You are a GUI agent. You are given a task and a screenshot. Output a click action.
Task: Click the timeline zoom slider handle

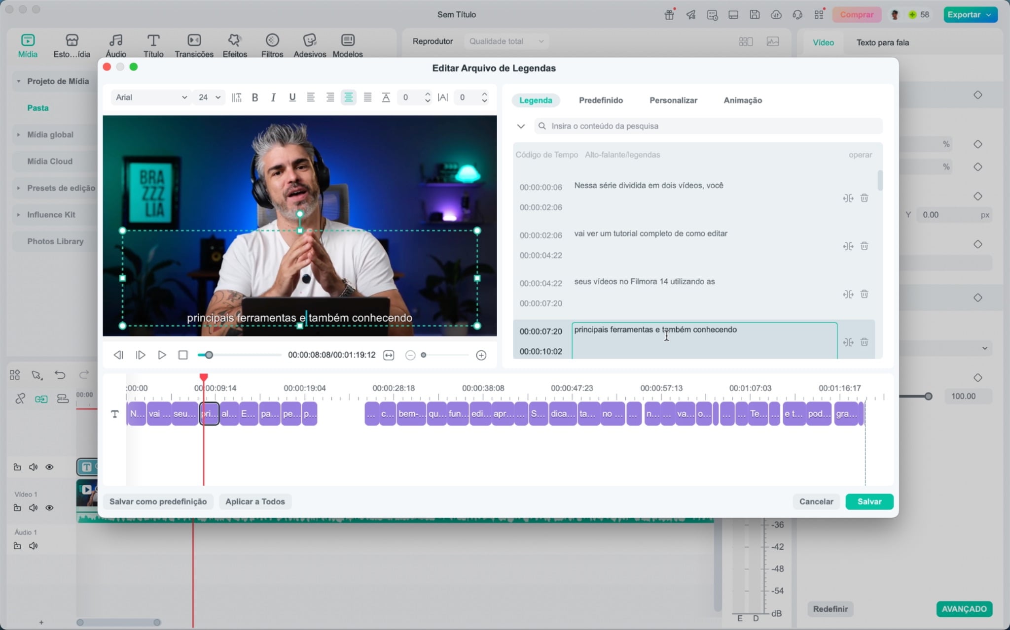[x=423, y=355]
